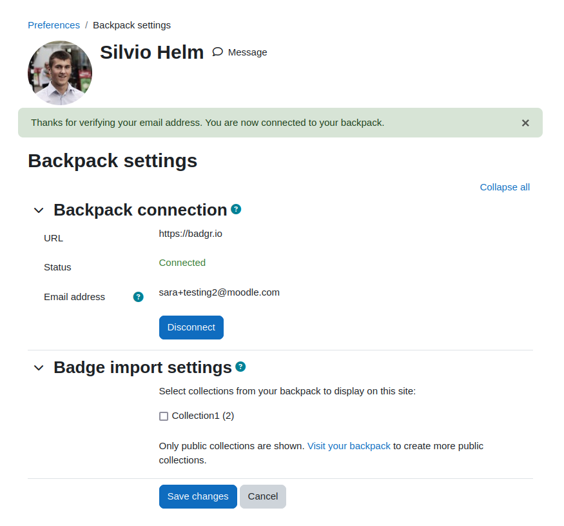Click the Collection1 (2) label text

pyautogui.click(x=203, y=416)
